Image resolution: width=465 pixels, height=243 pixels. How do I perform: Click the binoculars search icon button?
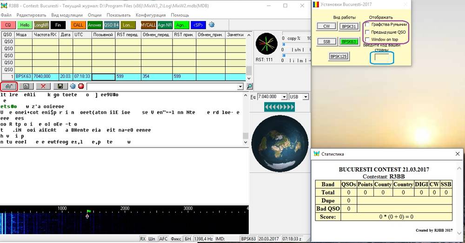[9, 86]
